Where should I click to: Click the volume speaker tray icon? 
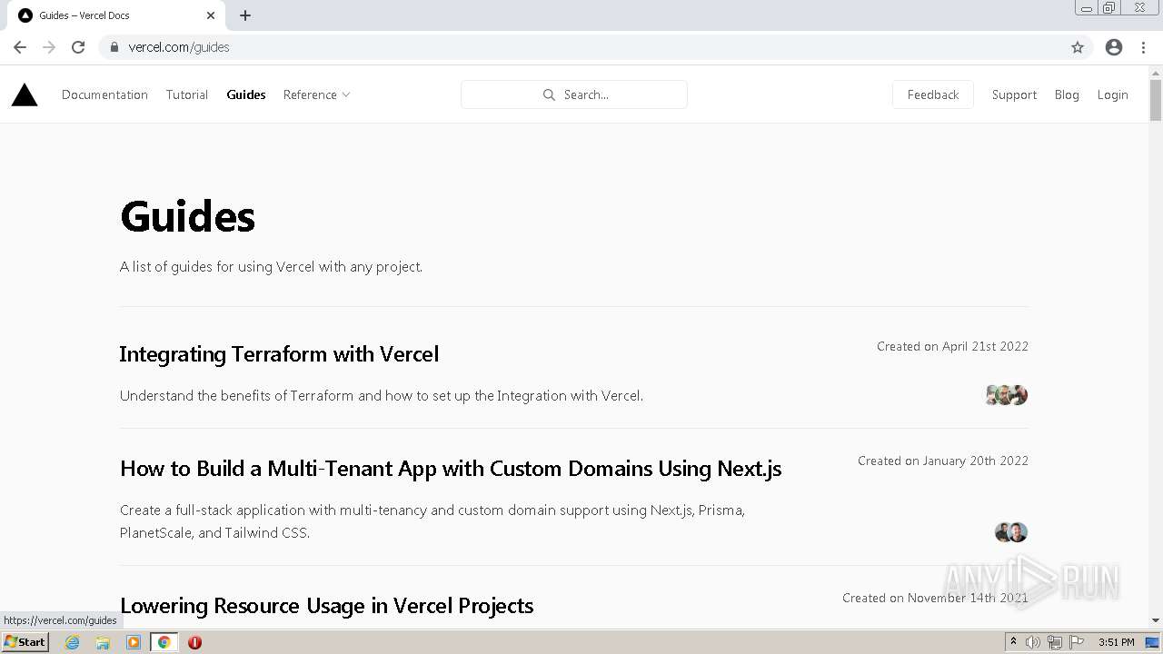tap(1033, 642)
